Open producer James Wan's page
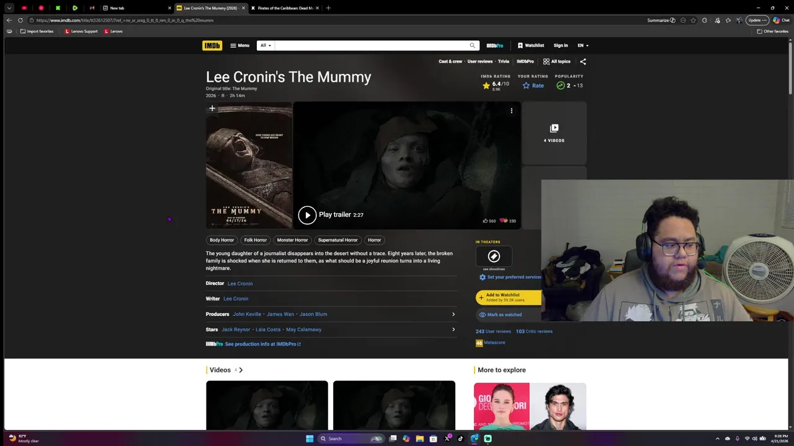 point(280,314)
